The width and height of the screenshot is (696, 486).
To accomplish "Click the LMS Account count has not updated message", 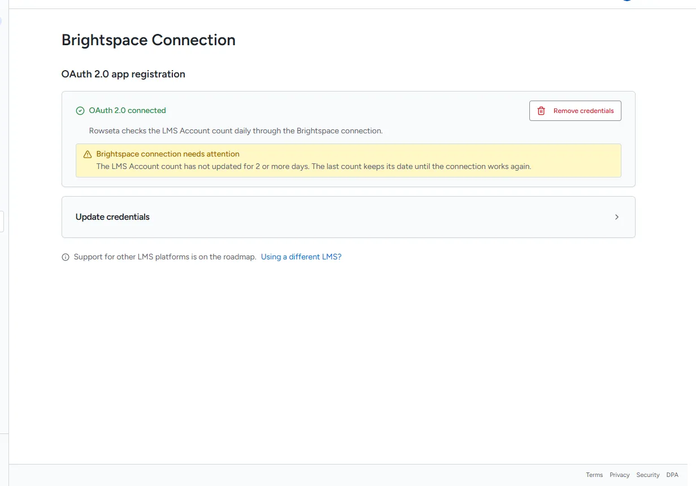I will pyautogui.click(x=314, y=167).
